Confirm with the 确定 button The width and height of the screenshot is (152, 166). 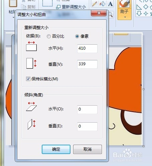click(x=56, y=149)
